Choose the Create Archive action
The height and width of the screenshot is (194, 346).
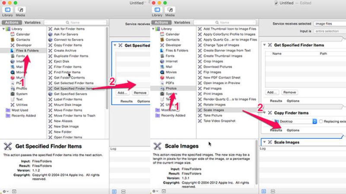click(x=66, y=50)
